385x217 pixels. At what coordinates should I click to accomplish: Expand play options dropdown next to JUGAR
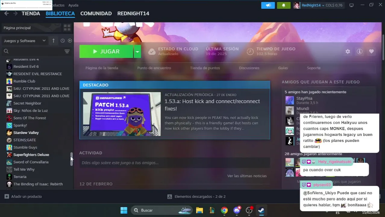click(137, 52)
